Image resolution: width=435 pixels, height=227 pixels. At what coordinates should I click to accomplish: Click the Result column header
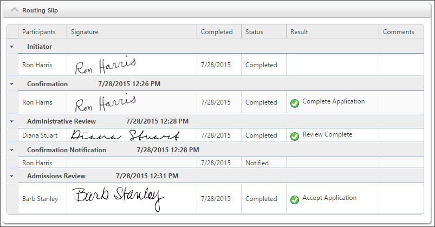click(299, 32)
